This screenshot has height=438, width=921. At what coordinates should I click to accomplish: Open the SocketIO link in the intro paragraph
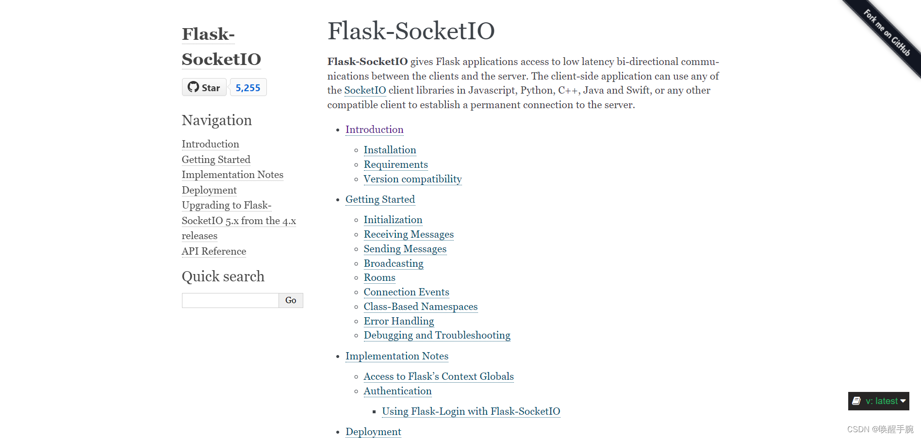click(365, 90)
